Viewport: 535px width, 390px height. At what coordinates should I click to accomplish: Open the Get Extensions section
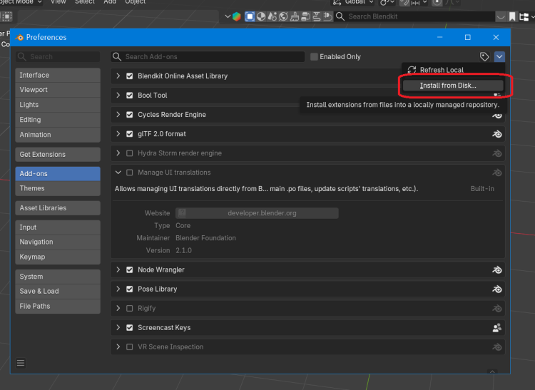(x=58, y=155)
